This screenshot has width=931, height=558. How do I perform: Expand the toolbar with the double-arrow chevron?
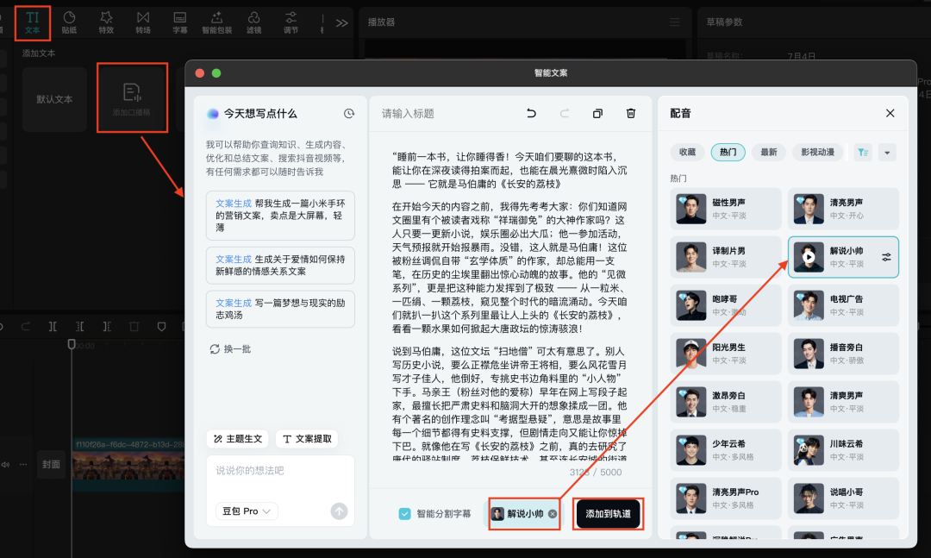pos(341,22)
